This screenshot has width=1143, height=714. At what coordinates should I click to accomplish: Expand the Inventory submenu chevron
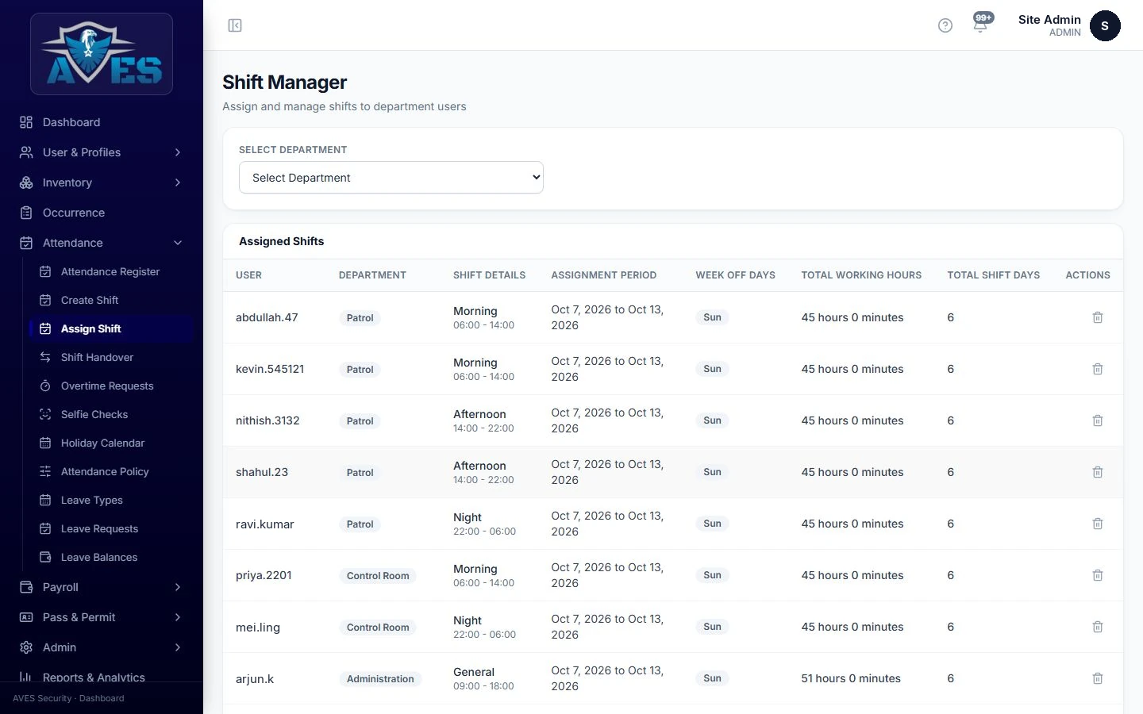[178, 182]
